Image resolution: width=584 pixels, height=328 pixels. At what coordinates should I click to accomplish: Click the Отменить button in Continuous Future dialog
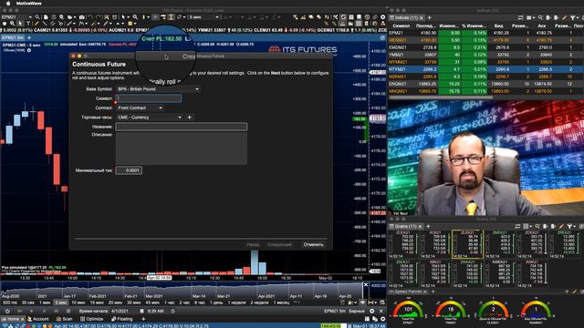[313, 244]
